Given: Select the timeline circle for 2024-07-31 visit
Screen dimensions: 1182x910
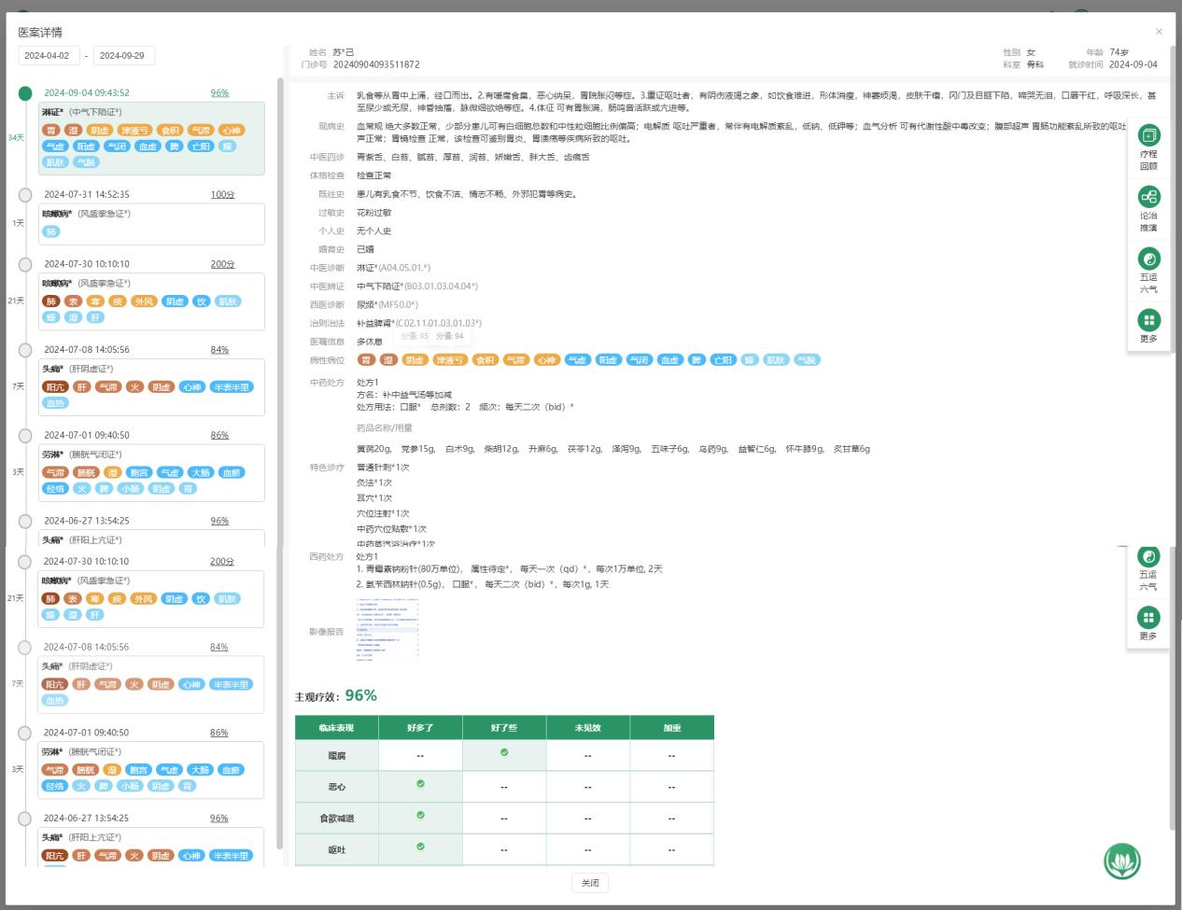Looking at the screenshot, I should click(x=25, y=195).
